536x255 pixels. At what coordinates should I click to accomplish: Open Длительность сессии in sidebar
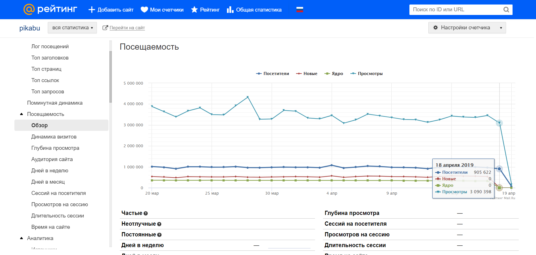(58, 216)
